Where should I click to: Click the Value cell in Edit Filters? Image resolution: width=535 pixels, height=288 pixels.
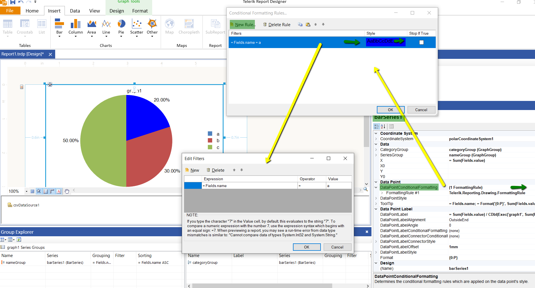(338, 186)
